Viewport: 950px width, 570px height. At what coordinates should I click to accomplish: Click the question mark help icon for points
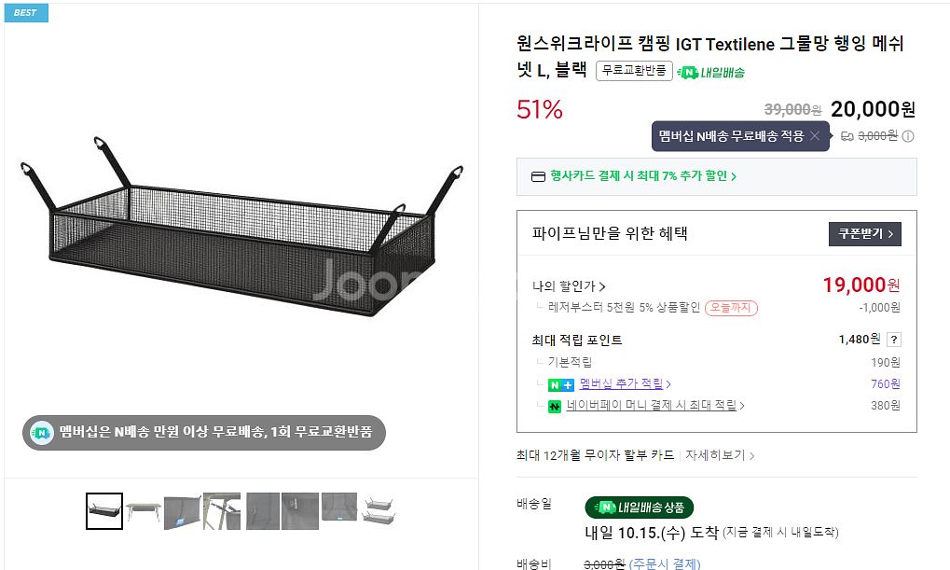coord(894,340)
